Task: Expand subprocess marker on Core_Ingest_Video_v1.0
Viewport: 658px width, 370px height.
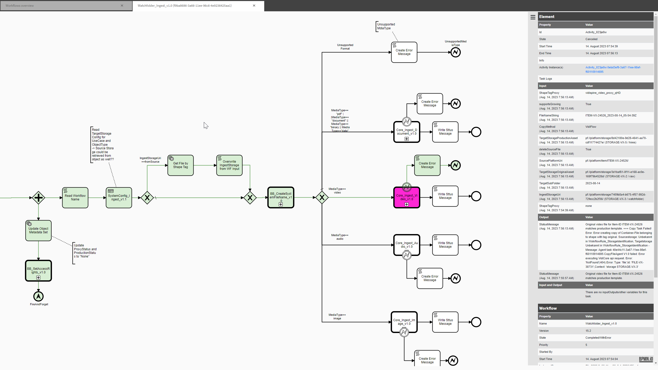Action: coord(407,205)
